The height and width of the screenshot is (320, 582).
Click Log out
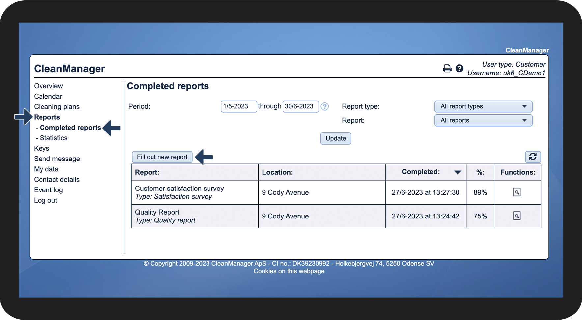[x=45, y=200]
